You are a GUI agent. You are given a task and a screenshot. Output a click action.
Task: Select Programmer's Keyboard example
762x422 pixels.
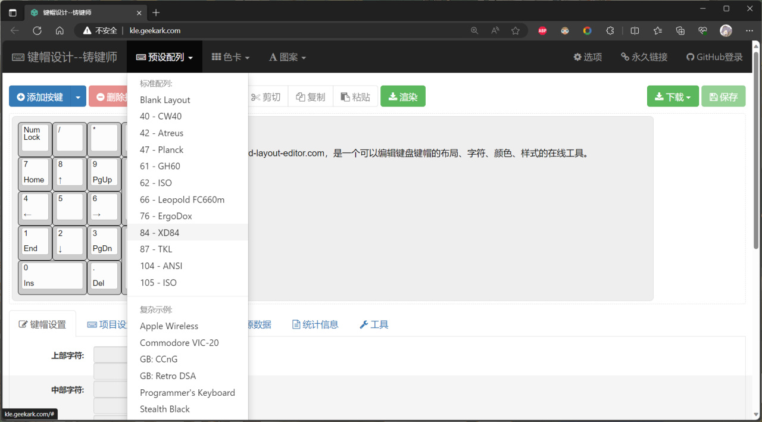188,393
